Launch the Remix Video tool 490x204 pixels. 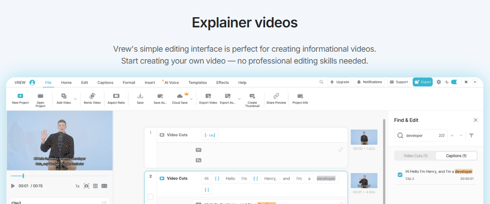pyautogui.click(x=92, y=96)
